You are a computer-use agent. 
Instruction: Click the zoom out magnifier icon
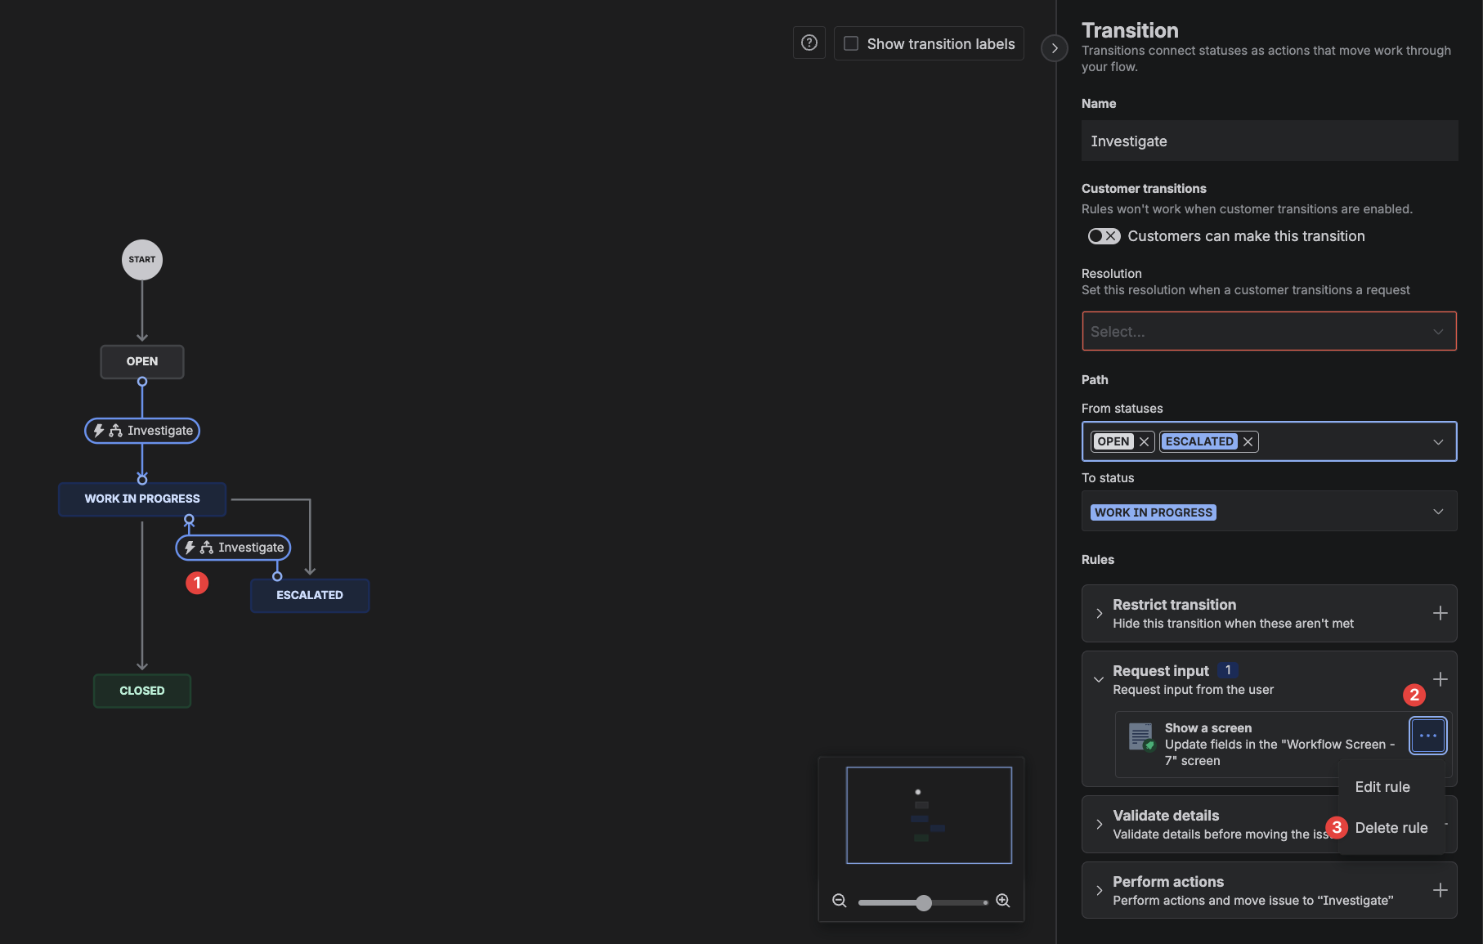pos(839,901)
